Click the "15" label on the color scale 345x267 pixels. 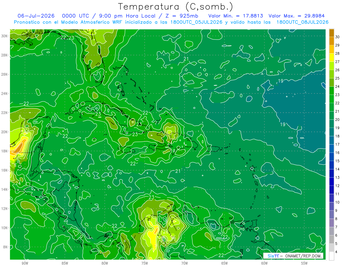[x=338, y=161]
